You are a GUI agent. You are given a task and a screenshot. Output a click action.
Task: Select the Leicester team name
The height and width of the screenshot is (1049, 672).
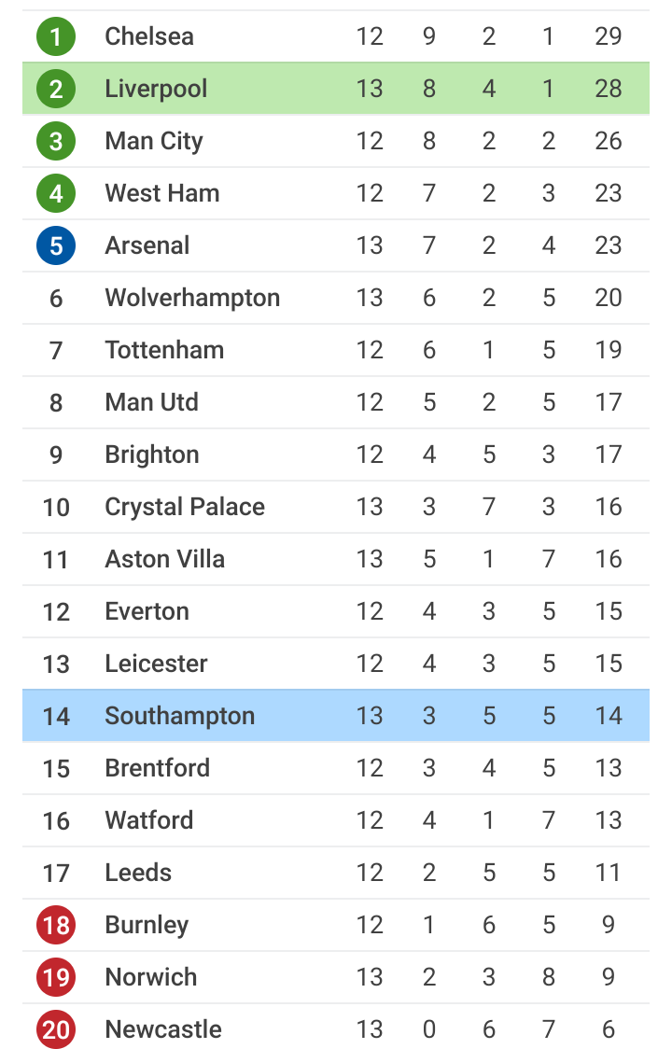click(156, 664)
